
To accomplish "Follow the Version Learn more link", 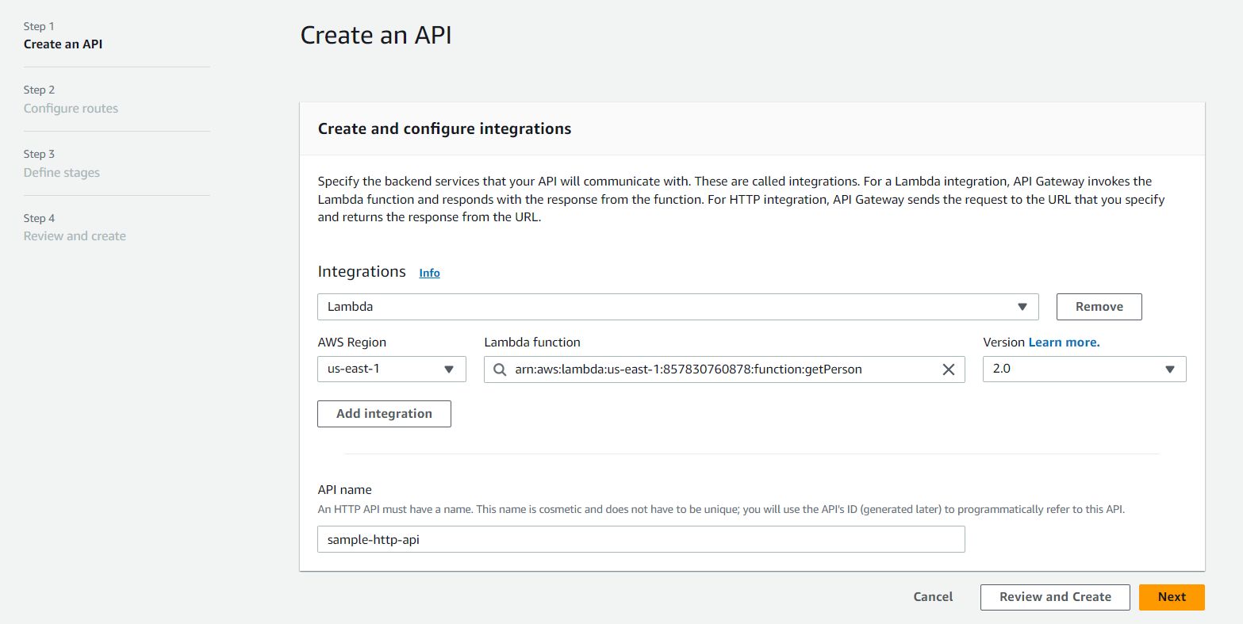I will [x=1064, y=343].
